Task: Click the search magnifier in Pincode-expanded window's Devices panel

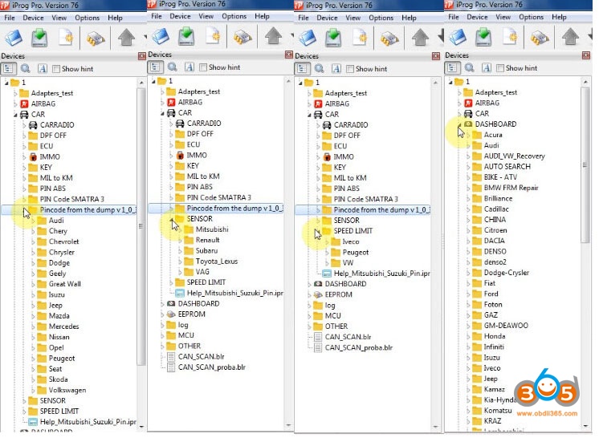Action: coord(26,69)
